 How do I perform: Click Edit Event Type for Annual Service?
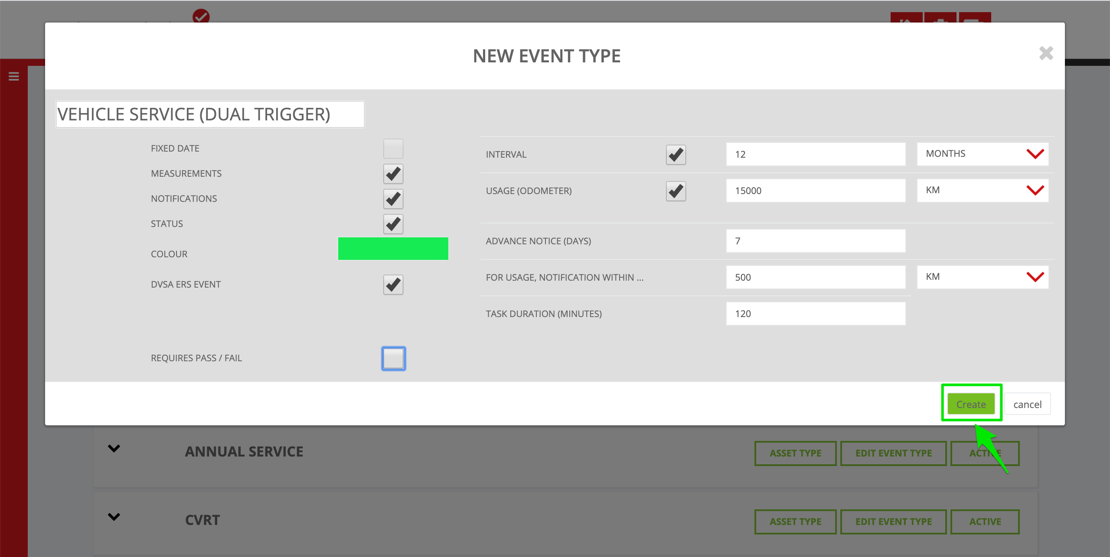click(x=893, y=453)
